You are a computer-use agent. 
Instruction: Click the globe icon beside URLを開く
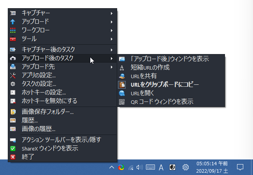click(122, 93)
